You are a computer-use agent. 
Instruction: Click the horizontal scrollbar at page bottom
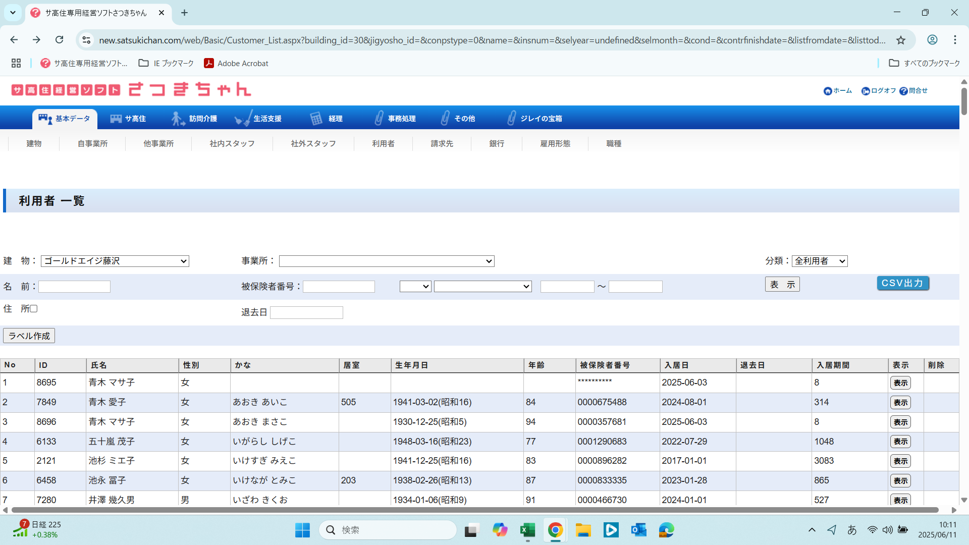[474, 510]
